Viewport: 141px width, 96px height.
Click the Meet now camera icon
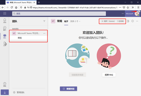(x=128, y=21)
